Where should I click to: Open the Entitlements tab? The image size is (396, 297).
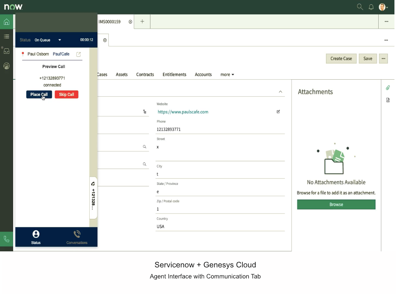[x=174, y=75]
